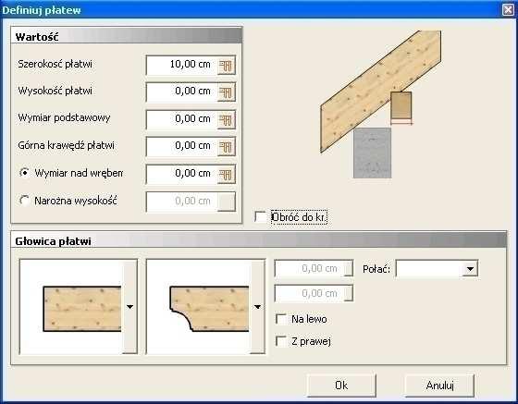Click the Wymiar podstawowy label
The image size is (518, 404).
pos(64,117)
